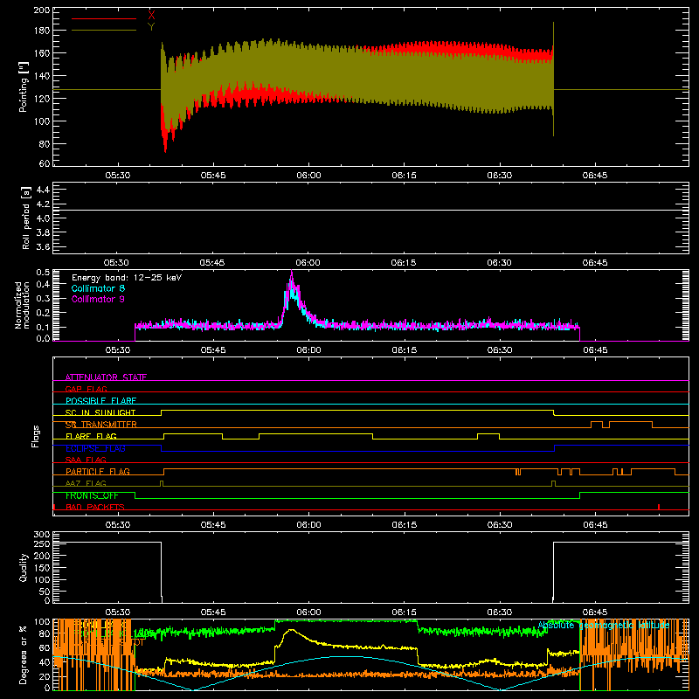Click the modulation curve peak near 06:00
The image size is (699, 699).
pyautogui.click(x=292, y=273)
